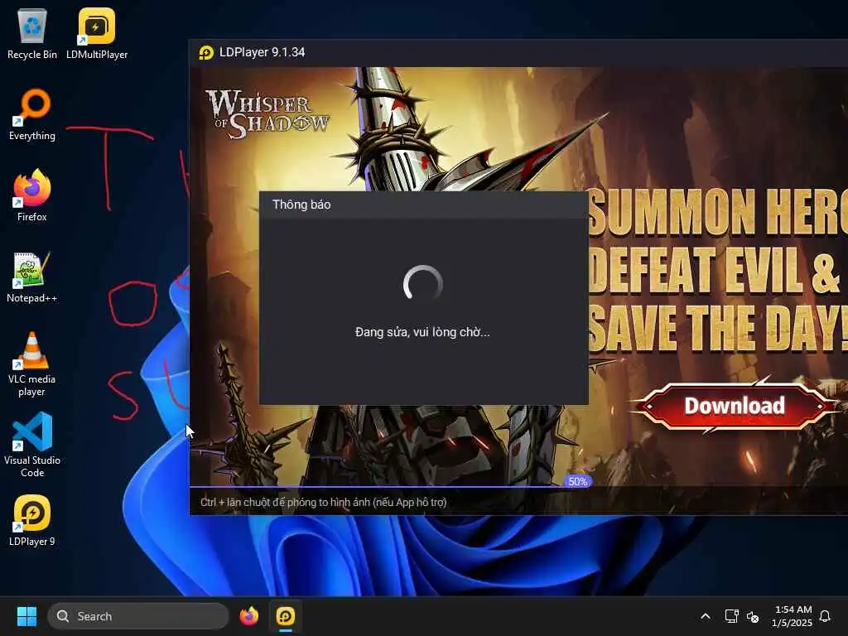Select the Visual Studio Code shortcut
This screenshot has height=636, width=848.
click(x=32, y=445)
